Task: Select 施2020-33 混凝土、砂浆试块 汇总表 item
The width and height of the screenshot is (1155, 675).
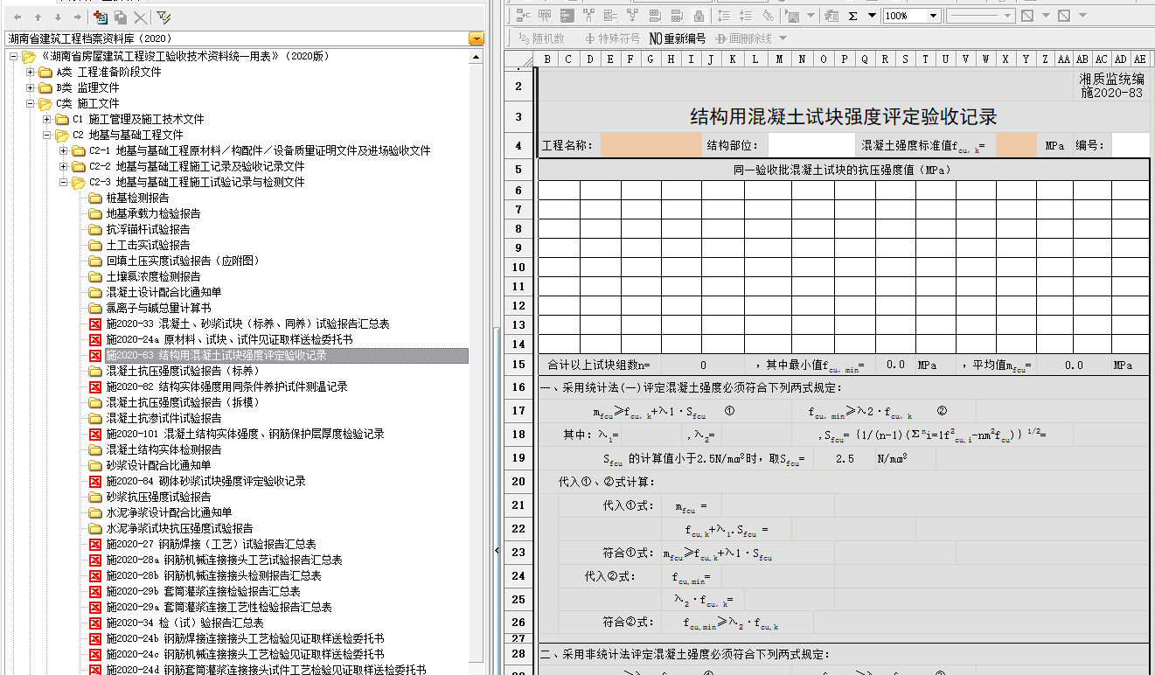Action: tap(247, 324)
